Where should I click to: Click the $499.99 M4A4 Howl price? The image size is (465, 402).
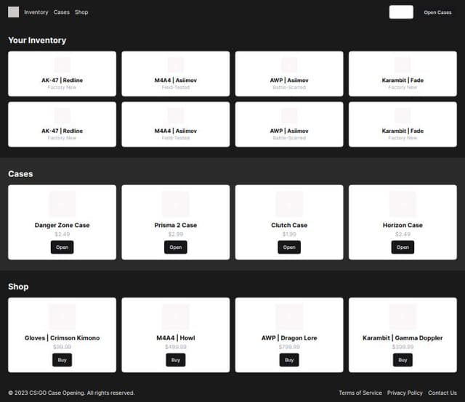[176, 347]
